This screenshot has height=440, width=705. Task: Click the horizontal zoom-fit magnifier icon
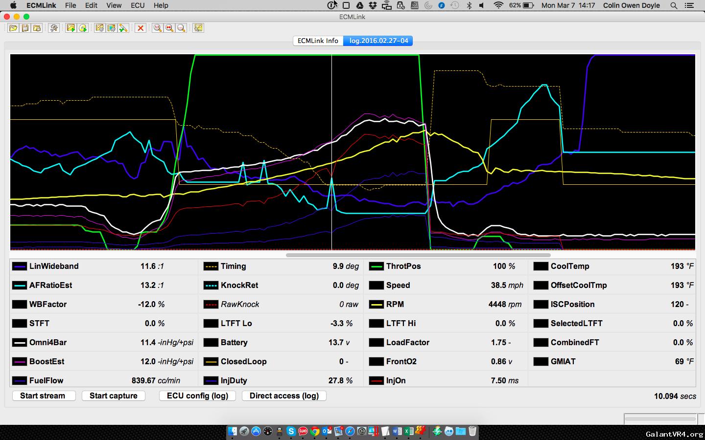click(169, 28)
